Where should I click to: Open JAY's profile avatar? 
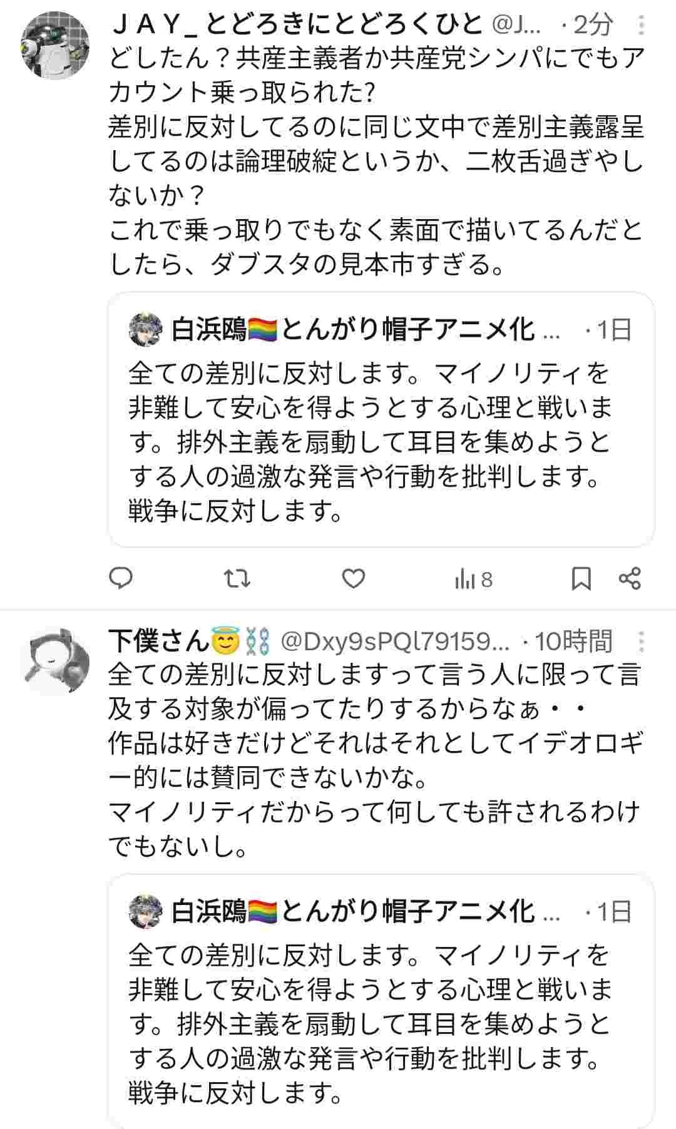(x=55, y=45)
